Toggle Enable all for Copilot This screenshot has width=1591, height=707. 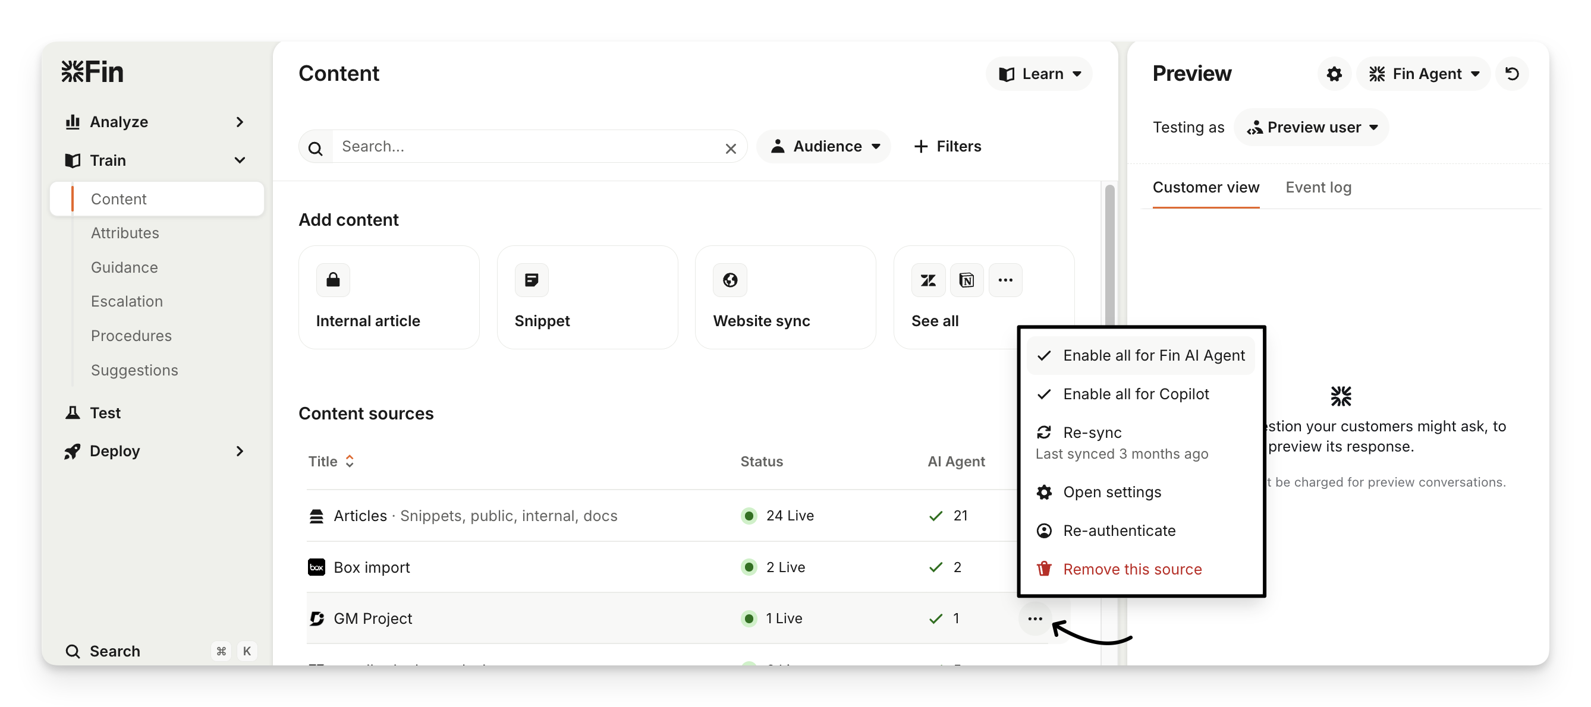coord(1135,394)
